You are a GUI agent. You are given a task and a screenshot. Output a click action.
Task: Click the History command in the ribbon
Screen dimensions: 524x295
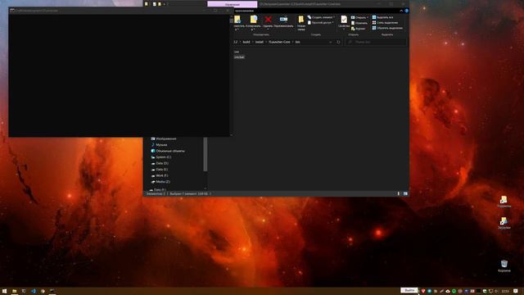point(358,29)
